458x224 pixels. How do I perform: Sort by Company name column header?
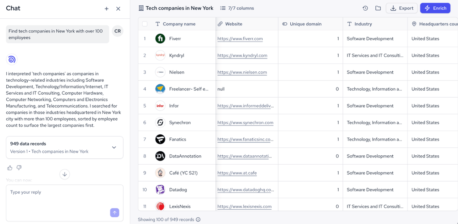pyautogui.click(x=179, y=24)
